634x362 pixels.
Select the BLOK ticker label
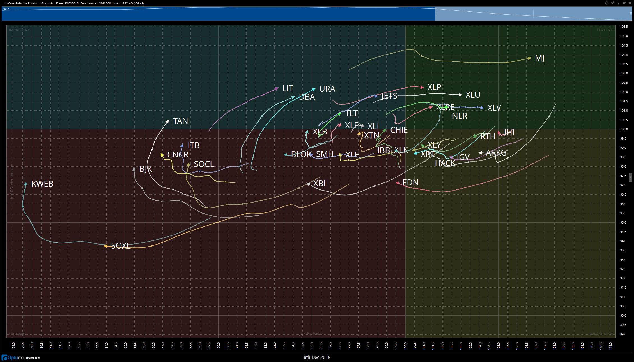[x=301, y=154]
